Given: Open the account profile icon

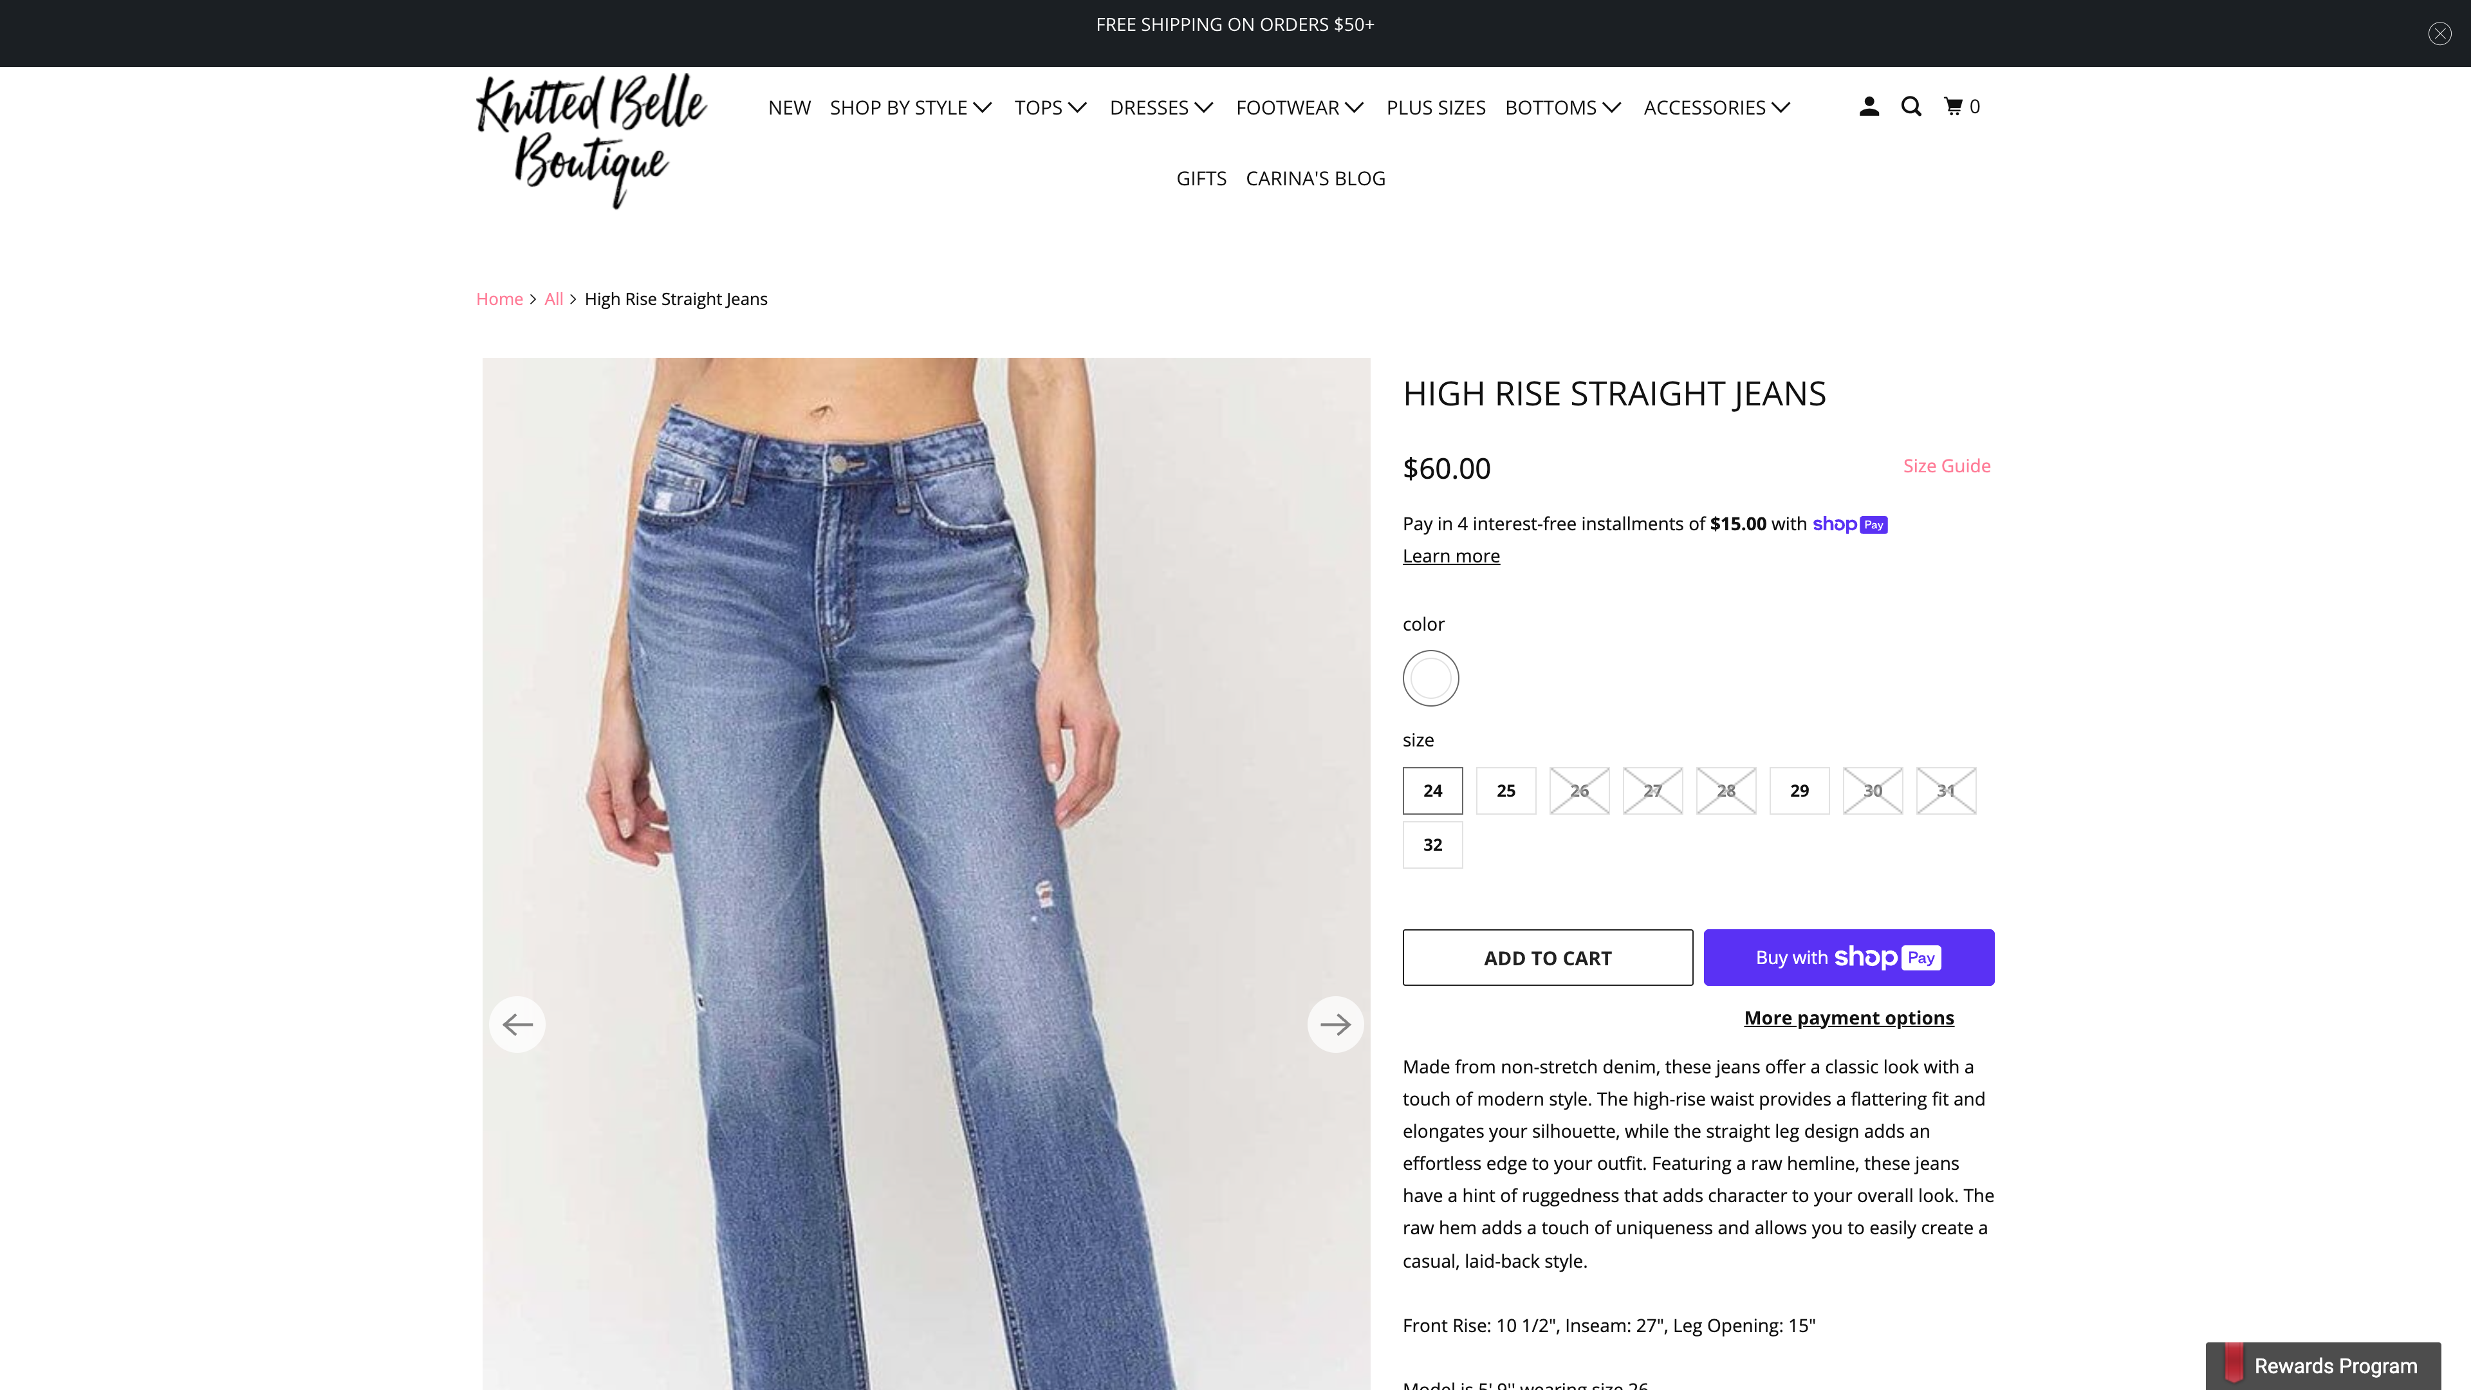Looking at the screenshot, I should [x=1869, y=106].
